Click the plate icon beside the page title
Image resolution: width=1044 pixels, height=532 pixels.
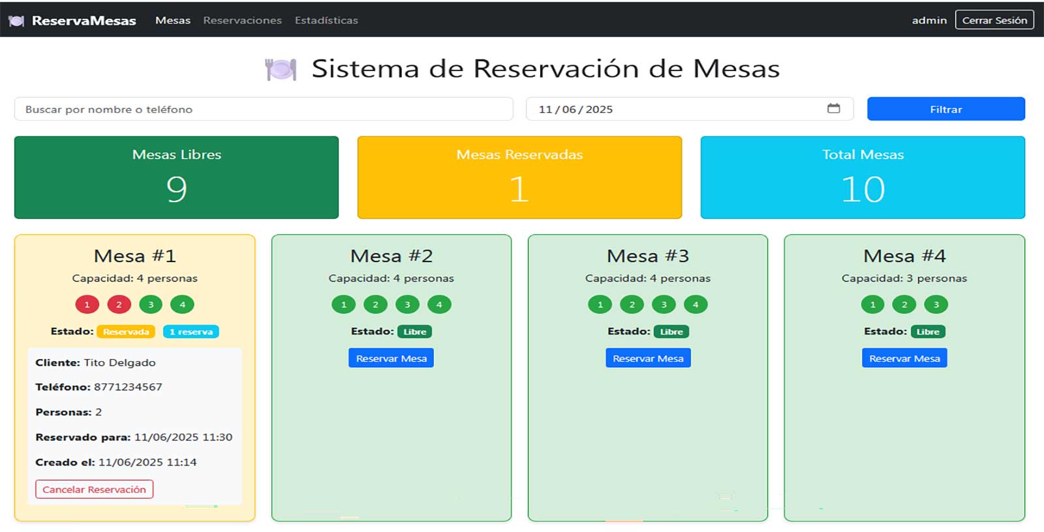pyautogui.click(x=279, y=67)
